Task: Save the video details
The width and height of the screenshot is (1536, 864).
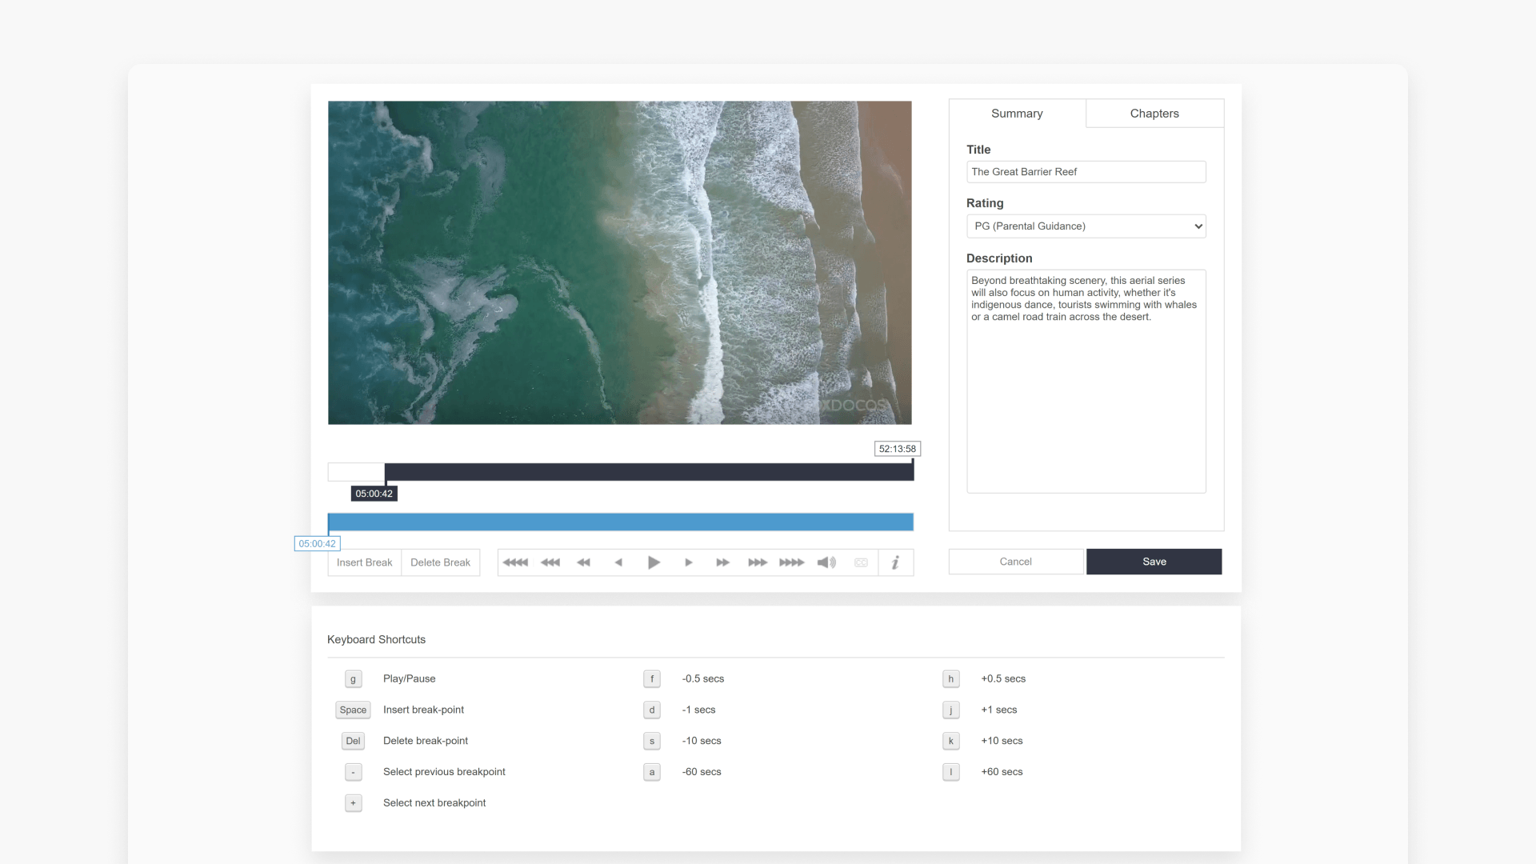Action: coord(1154,562)
